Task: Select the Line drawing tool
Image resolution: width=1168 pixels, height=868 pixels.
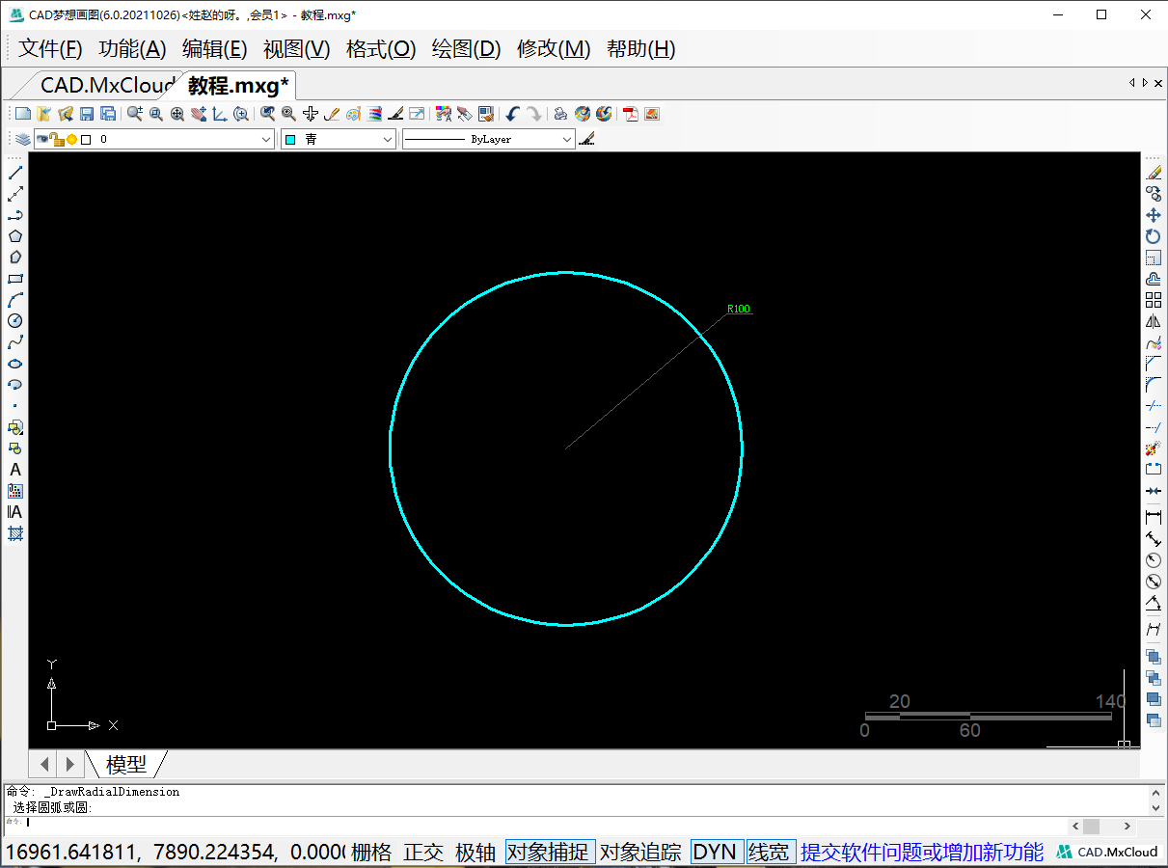Action: point(15,173)
